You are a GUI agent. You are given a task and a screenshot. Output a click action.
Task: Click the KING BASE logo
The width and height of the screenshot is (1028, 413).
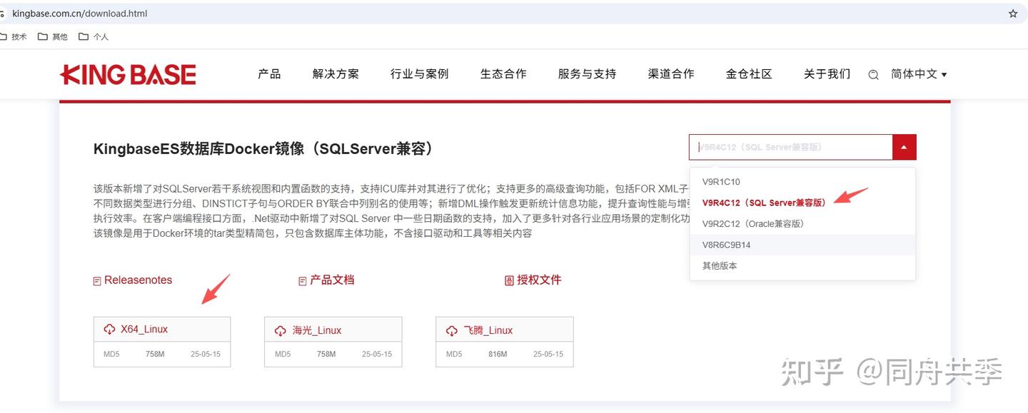click(127, 73)
